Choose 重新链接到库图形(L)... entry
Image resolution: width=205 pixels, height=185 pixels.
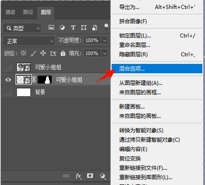pos(157,177)
